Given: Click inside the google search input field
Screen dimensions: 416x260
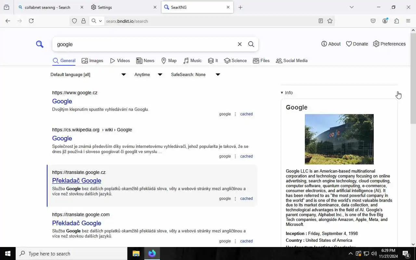Looking at the screenshot, I should (145, 44).
